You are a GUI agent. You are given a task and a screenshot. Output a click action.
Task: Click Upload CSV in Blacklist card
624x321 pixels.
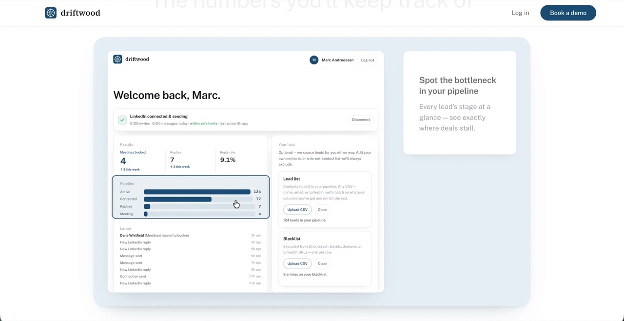[x=297, y=263]
